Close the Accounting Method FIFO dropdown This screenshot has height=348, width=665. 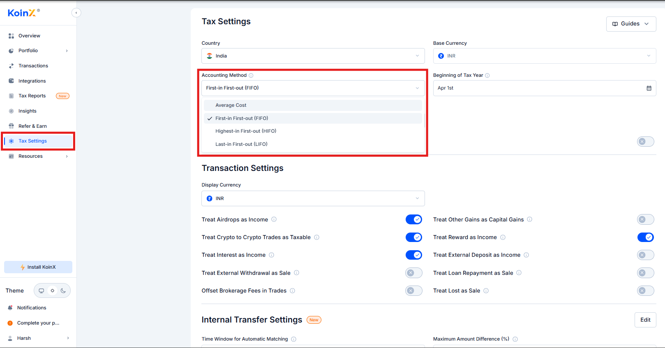[x=313, y=88]
